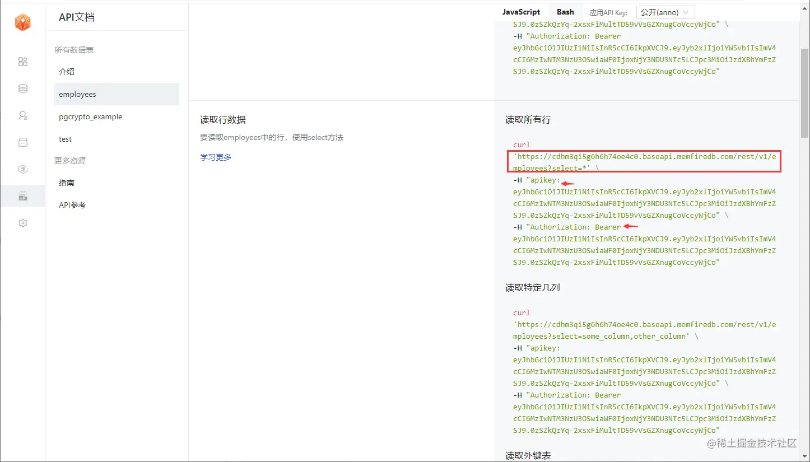
Task: Click the 读取外键表 heading
Action: [528, 456]
